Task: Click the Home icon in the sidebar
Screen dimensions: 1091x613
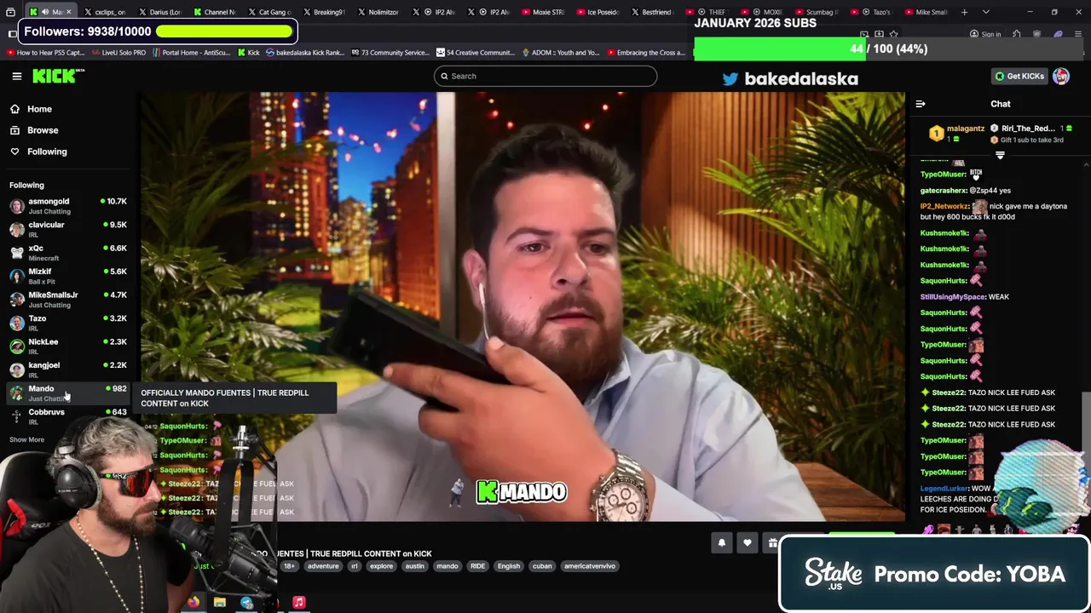Action: click(x=14, y=109)
